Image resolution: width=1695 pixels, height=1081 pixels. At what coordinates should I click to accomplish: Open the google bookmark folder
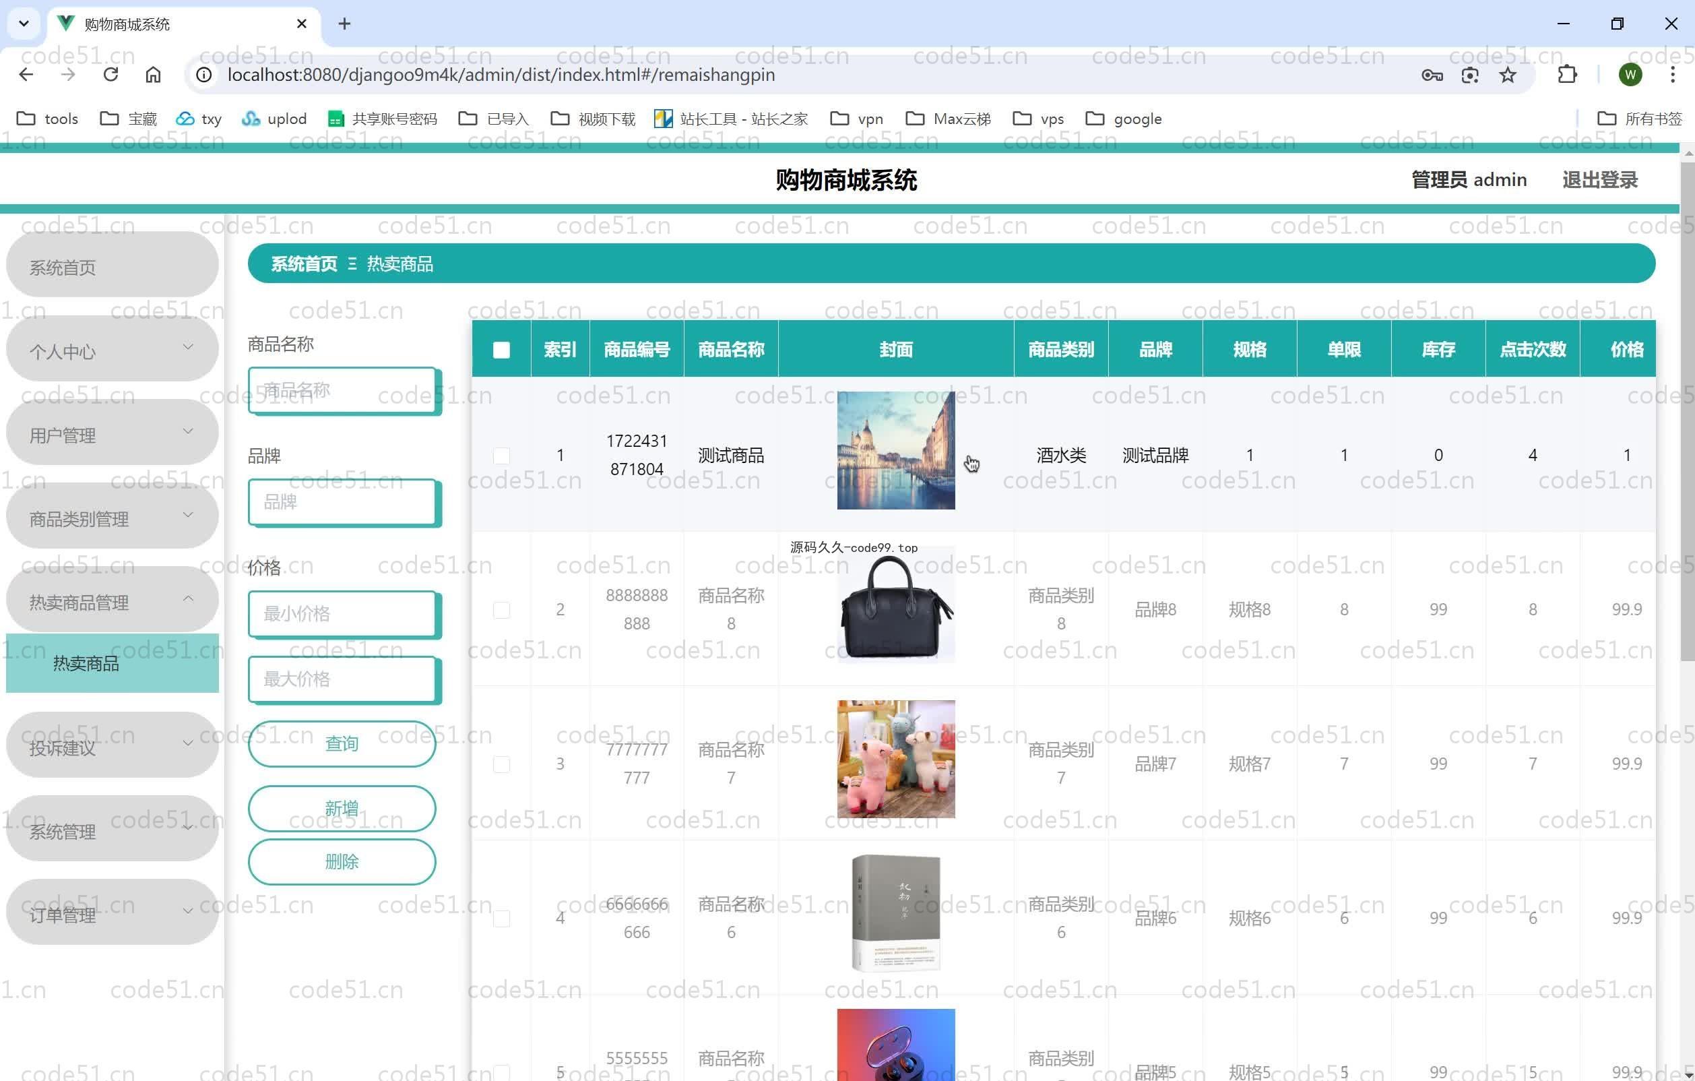(1124, 119)
